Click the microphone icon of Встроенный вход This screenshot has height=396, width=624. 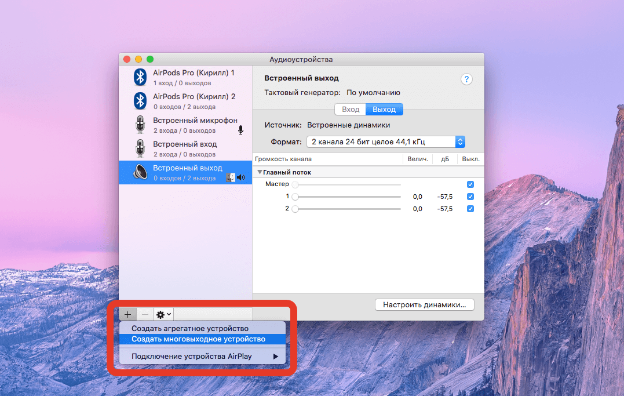tap(140, 148)
